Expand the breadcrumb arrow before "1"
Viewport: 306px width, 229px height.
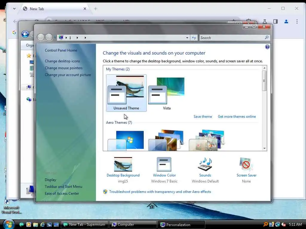coord(66,38)
